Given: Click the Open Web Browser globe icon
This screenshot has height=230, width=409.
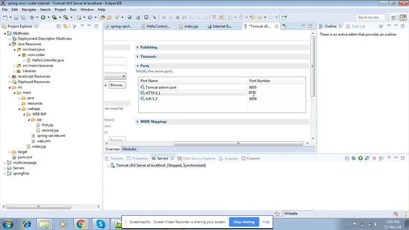Looking at the screenshot, I should 129,17.
